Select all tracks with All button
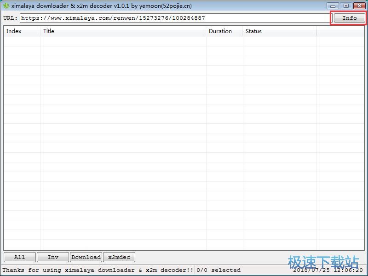This screenshot has height=276, width=368. coord(20,257)
